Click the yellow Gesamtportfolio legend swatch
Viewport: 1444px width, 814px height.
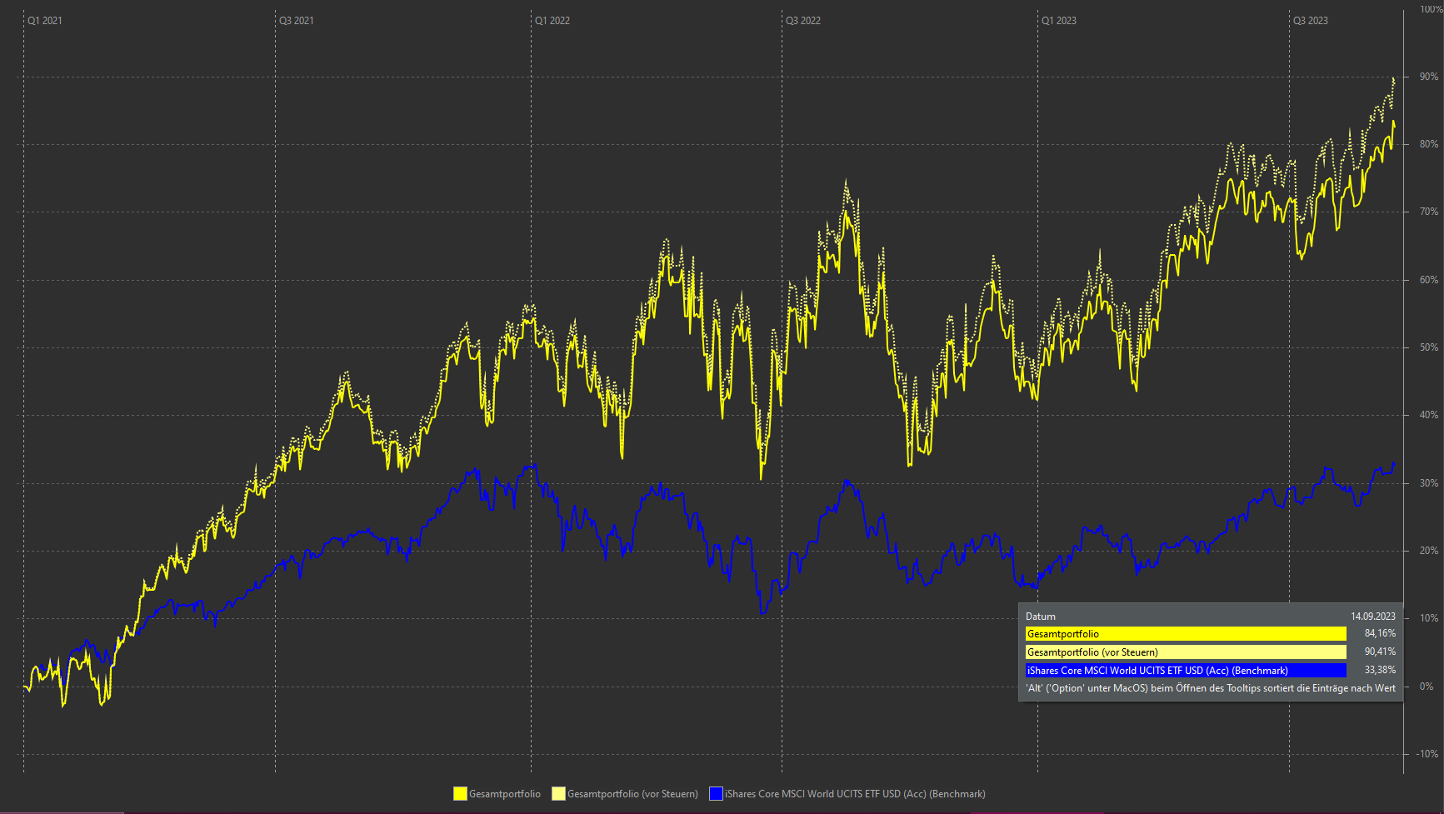click(460, 794)
